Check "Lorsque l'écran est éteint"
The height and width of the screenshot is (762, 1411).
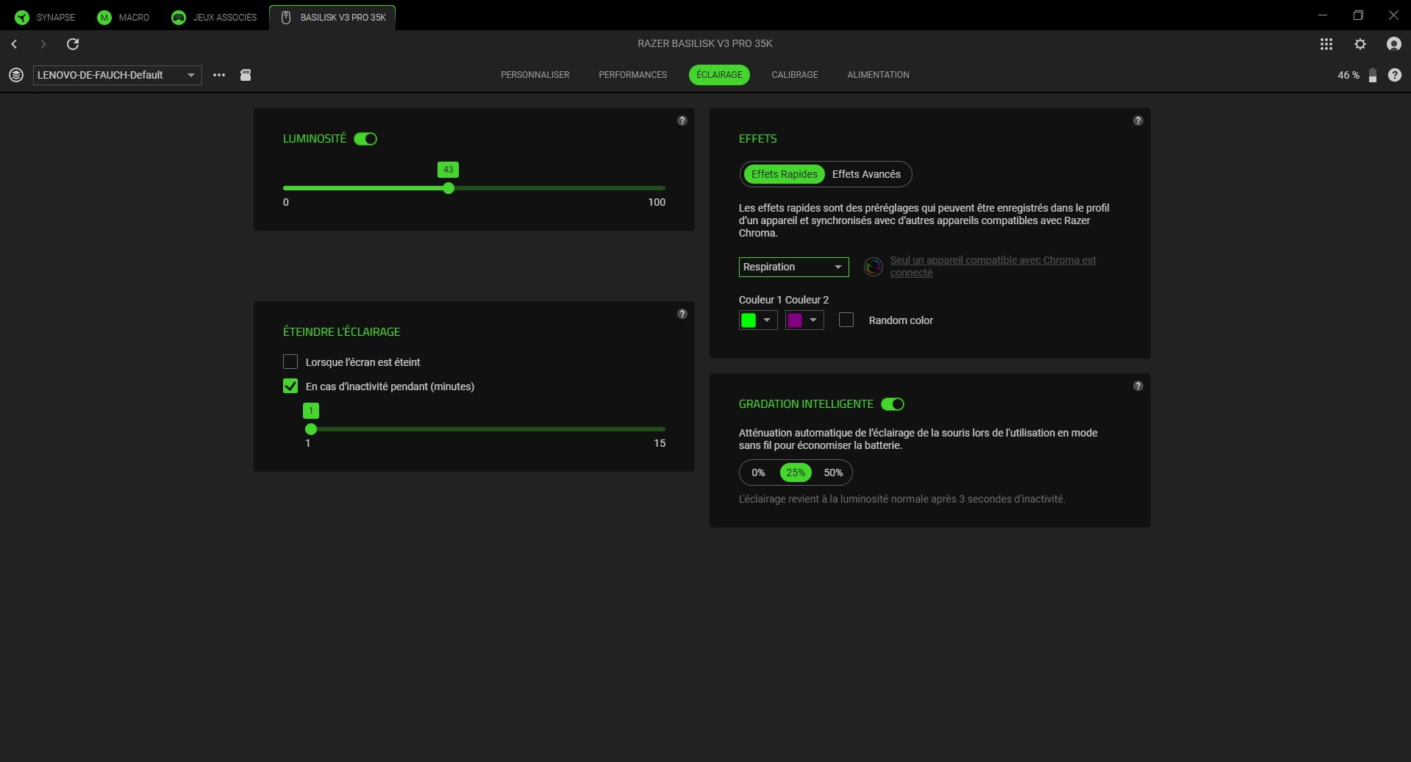[290, 362]
